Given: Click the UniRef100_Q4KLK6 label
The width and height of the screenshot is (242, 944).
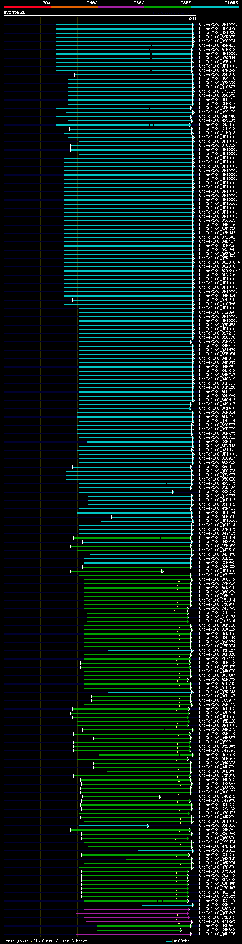Looking at the screenshot, I should click(x=217, y=225).
